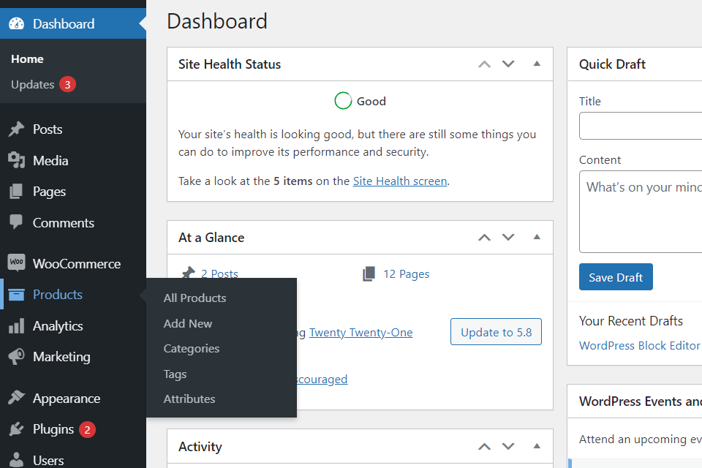
Task: Choose All Products from flyout
Action: coord(195,298)
